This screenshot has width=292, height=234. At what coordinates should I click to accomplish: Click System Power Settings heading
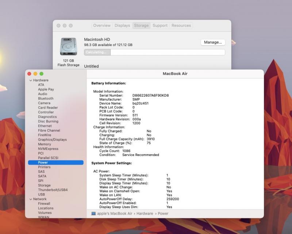(x=112, y=163)
